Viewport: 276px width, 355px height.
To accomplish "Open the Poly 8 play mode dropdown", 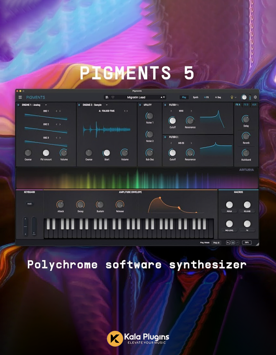I will point(216,243).
